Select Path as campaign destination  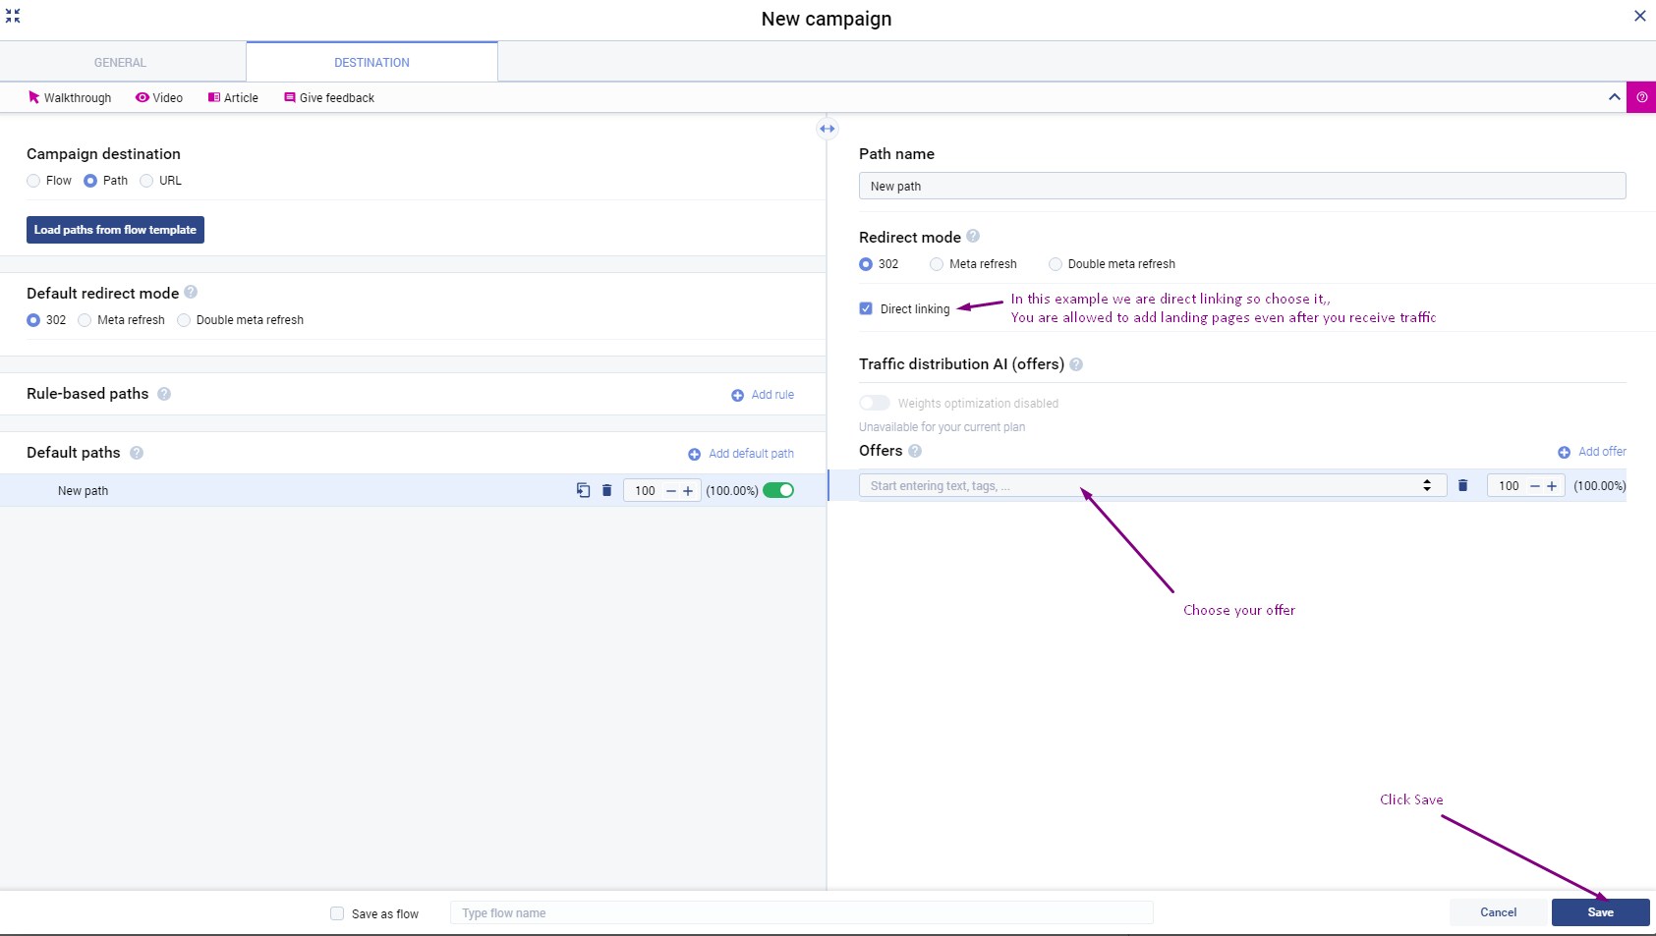click(x=90, y=181)
